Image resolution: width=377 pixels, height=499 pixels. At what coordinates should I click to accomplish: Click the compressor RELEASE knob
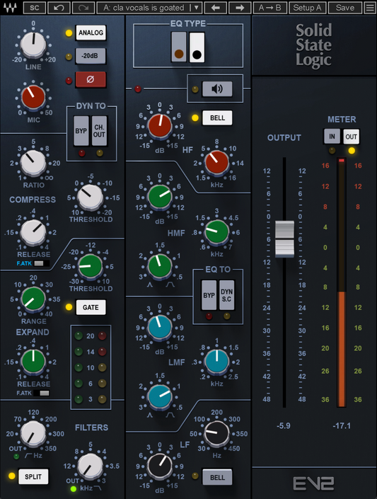pos(33,232)
